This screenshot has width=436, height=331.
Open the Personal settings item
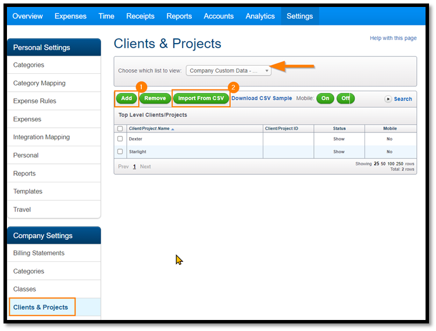tap(54, 155)
